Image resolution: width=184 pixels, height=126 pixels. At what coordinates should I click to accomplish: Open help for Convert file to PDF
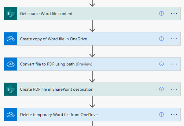tap(162, 64)
